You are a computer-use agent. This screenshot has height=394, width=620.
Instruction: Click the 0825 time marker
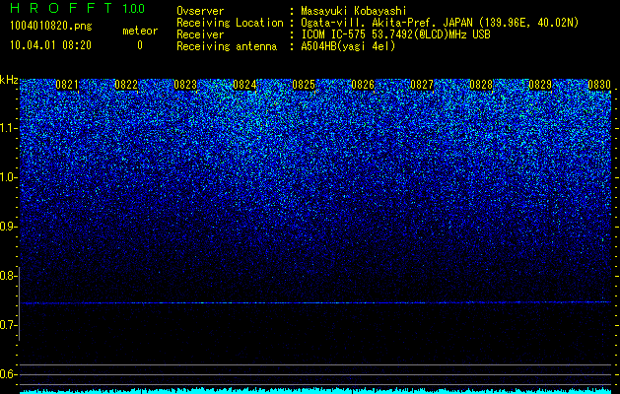304,85
